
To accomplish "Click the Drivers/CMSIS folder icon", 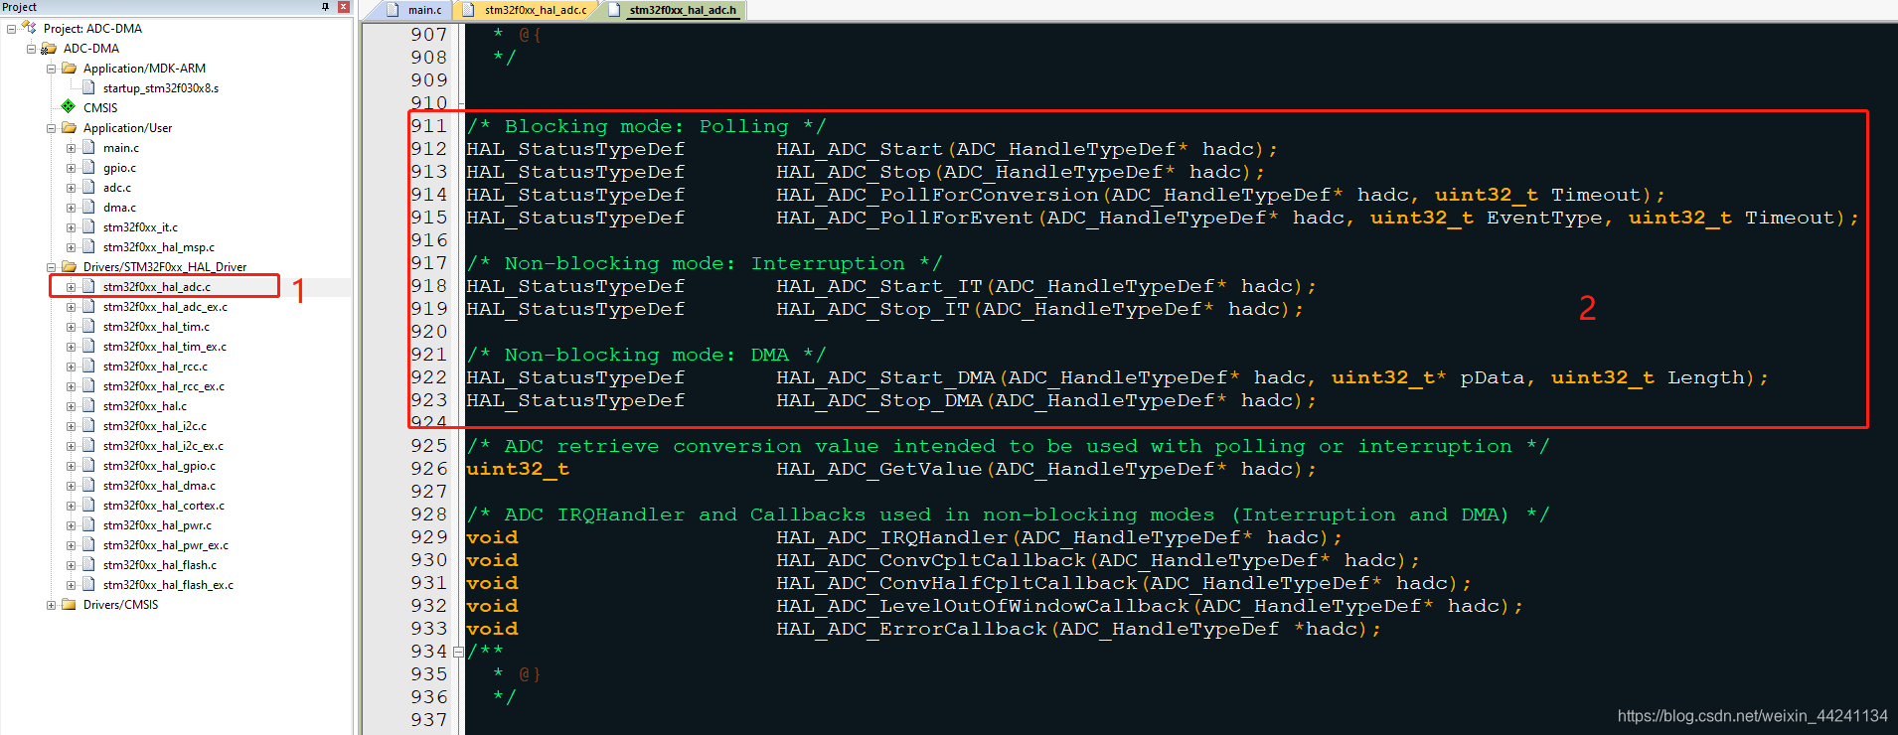I will click(69, 604).
